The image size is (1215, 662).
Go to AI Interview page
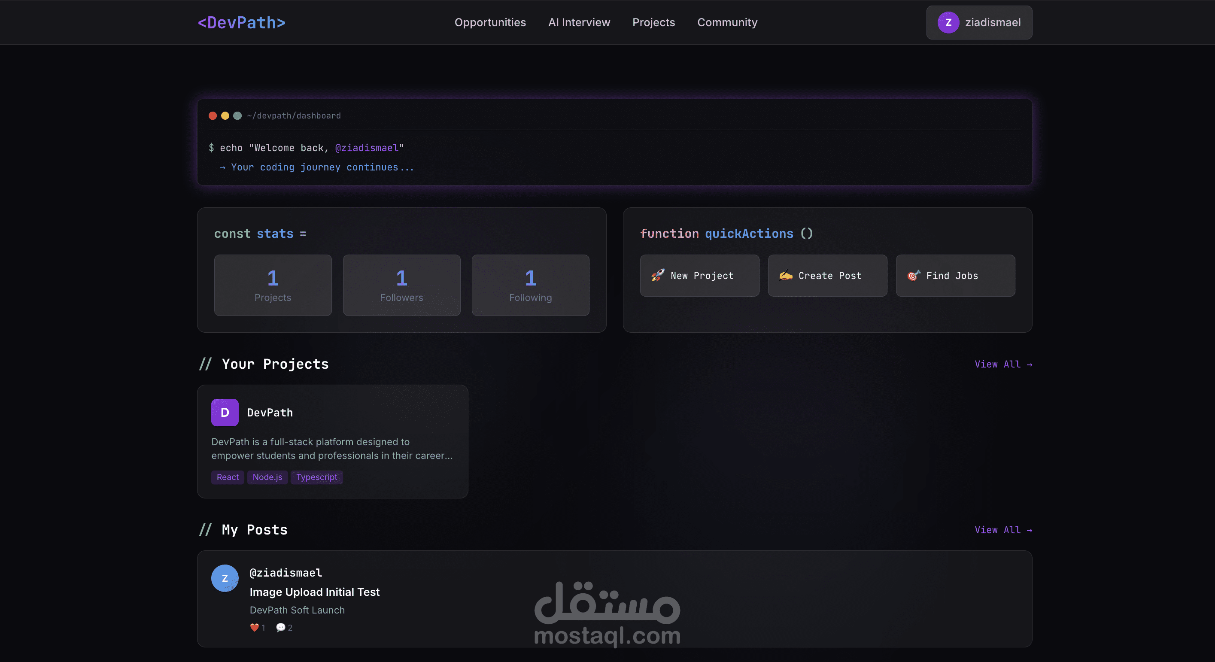579,23
